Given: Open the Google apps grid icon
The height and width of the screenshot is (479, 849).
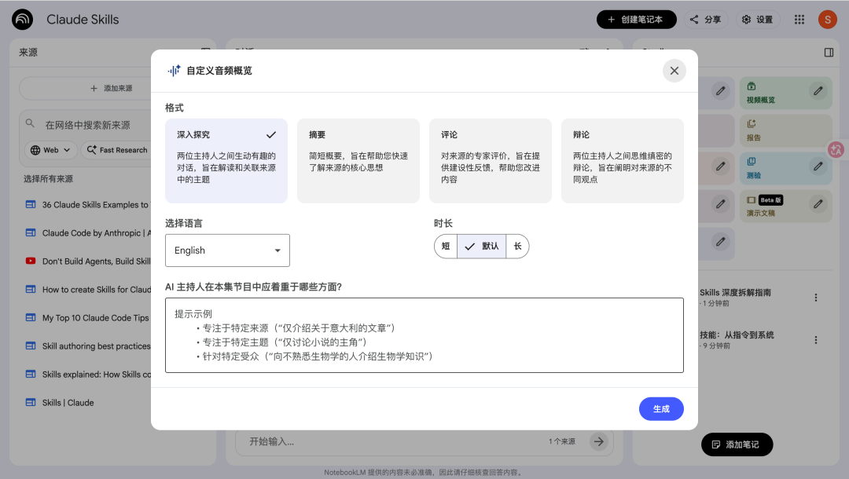Looking at the screenshot, I should [x=799, y=20].
